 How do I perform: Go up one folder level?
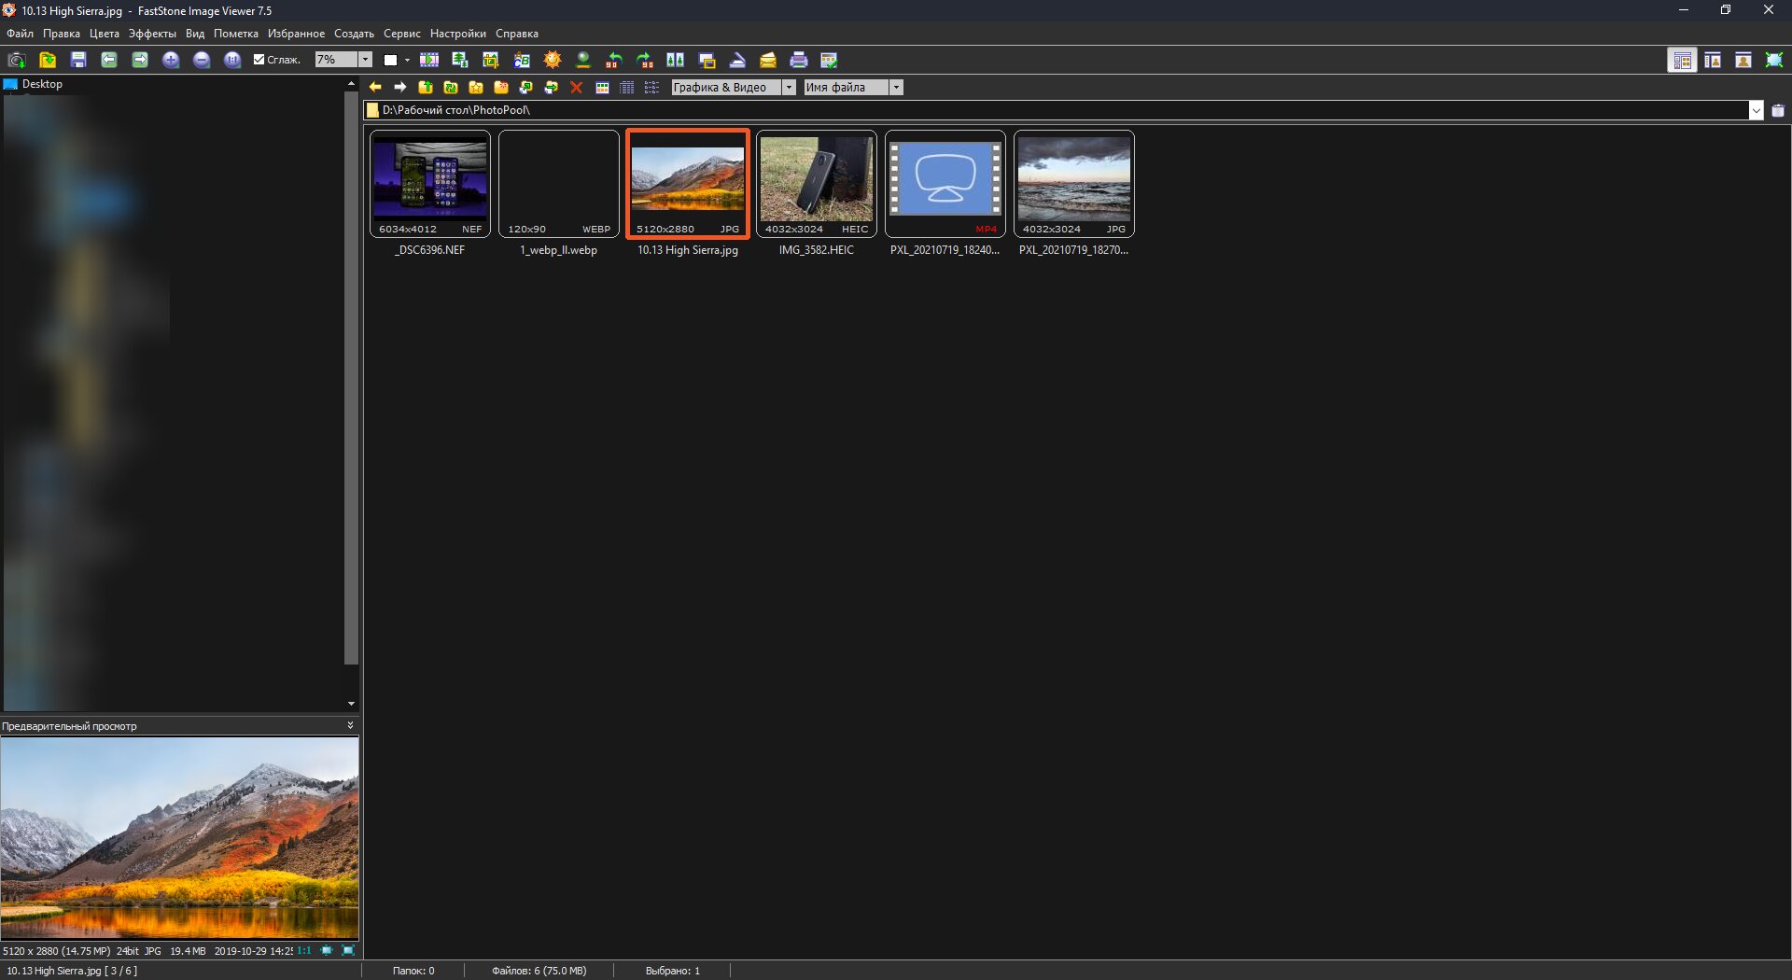[x=426, y=87]
